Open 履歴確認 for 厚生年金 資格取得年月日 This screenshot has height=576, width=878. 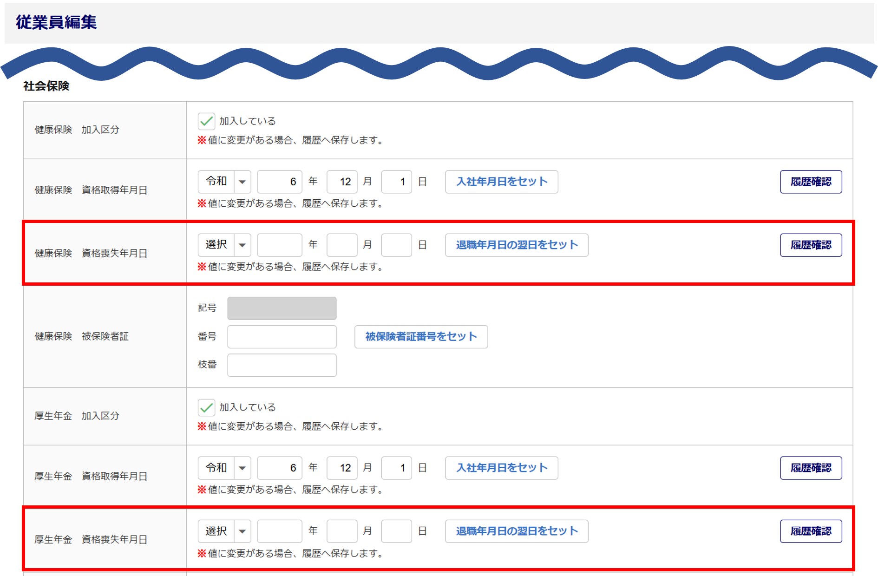811,468
